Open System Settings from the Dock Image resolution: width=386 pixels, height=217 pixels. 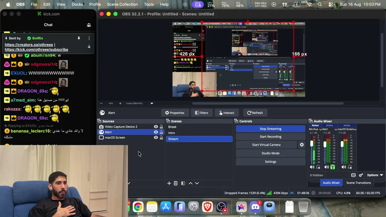194,207
